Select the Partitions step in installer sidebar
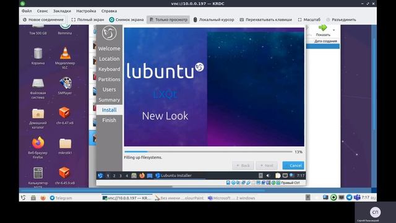Image resolution: width=396 pixels, height=223 pixels. (109, 79)
